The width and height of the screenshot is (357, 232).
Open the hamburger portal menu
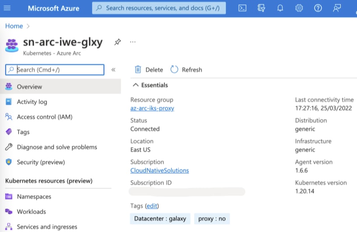tap(7, 8)
